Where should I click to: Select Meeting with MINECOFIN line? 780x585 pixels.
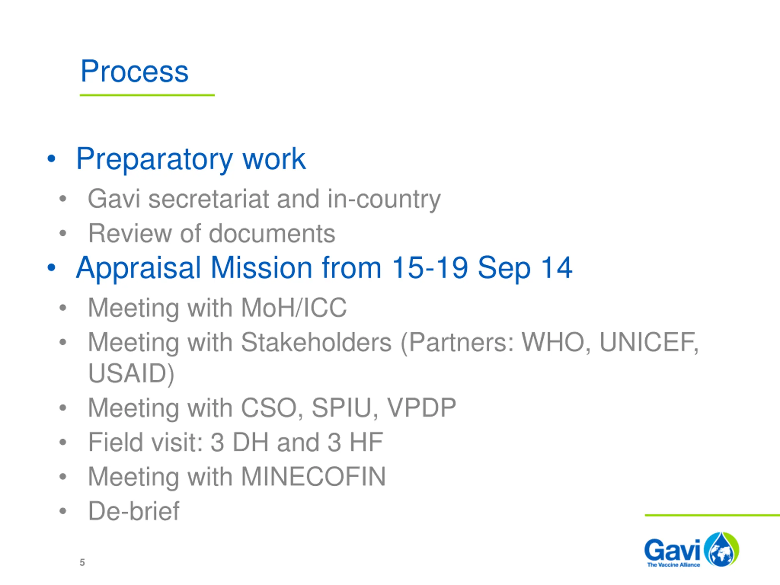237,477
